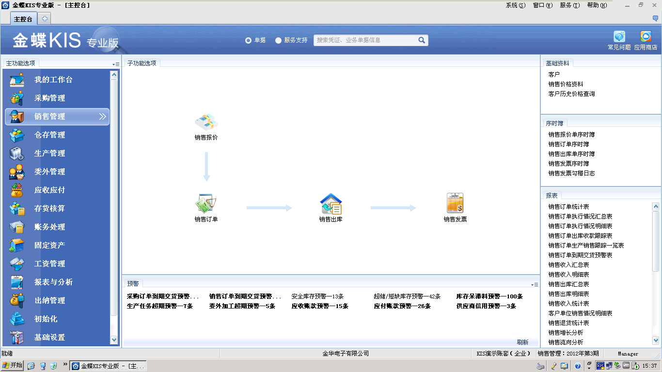This screenshot has height=372, width=662.
Task: Open the 销售报价 flow icon
Action: [206, 123]
